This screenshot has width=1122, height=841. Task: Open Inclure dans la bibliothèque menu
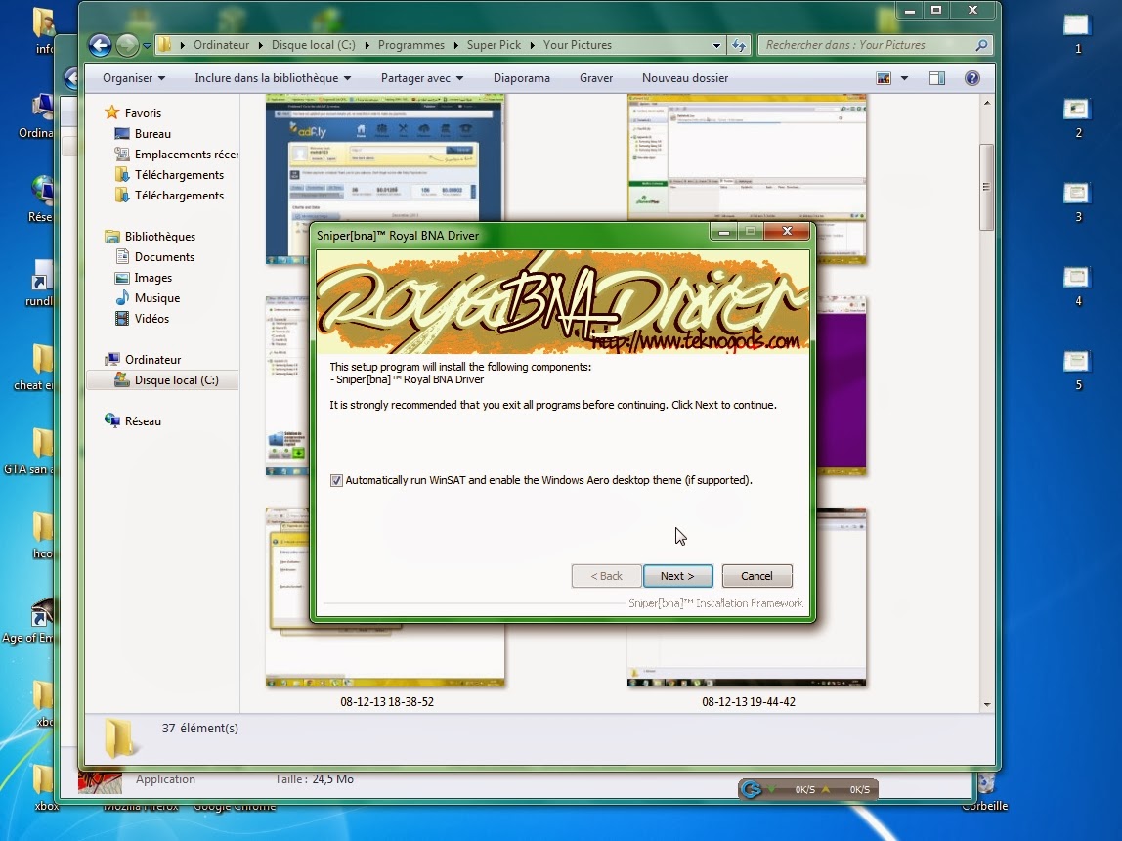[x=273, y=78]
